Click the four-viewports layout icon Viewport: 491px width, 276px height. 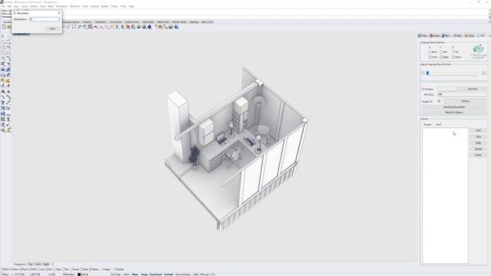(x=91, y=28)
